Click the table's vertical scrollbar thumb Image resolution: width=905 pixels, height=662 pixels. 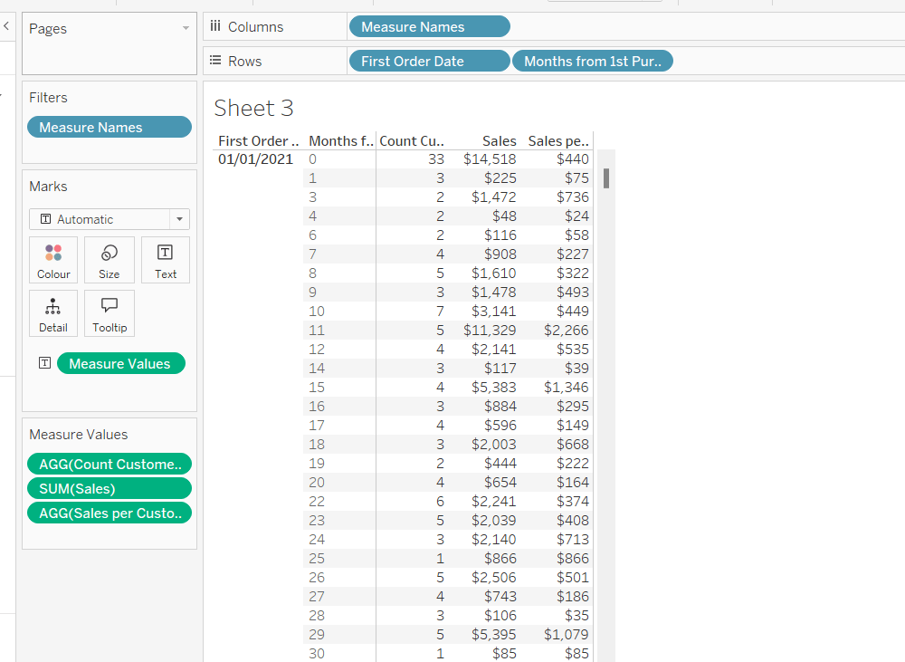pos(606,177)
